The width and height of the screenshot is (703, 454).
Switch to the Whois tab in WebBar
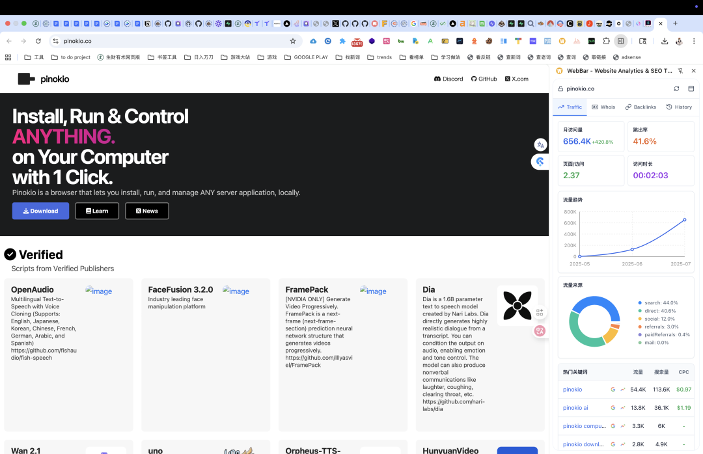[x=603, y=107]
